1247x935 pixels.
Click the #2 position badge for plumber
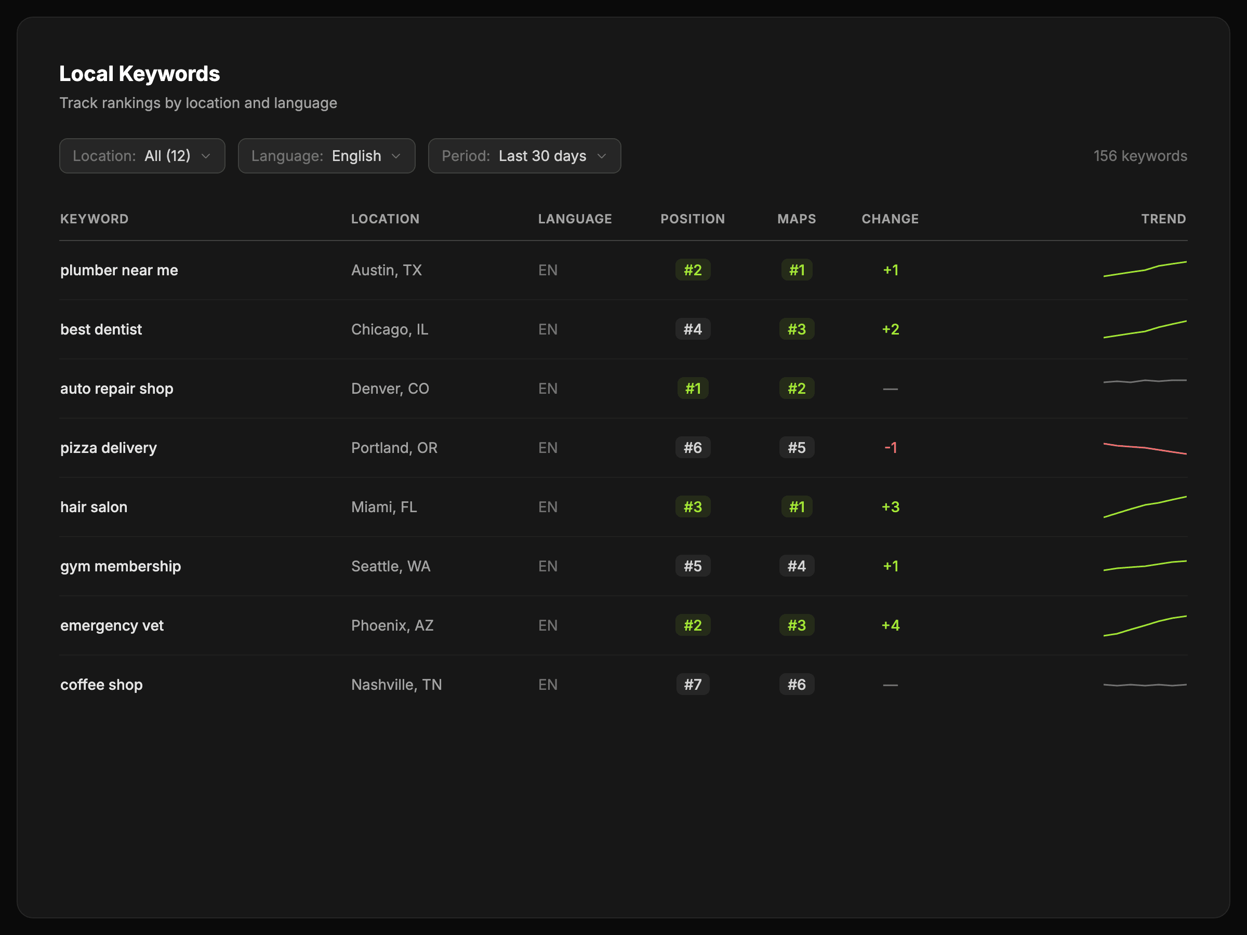point(692,270)
